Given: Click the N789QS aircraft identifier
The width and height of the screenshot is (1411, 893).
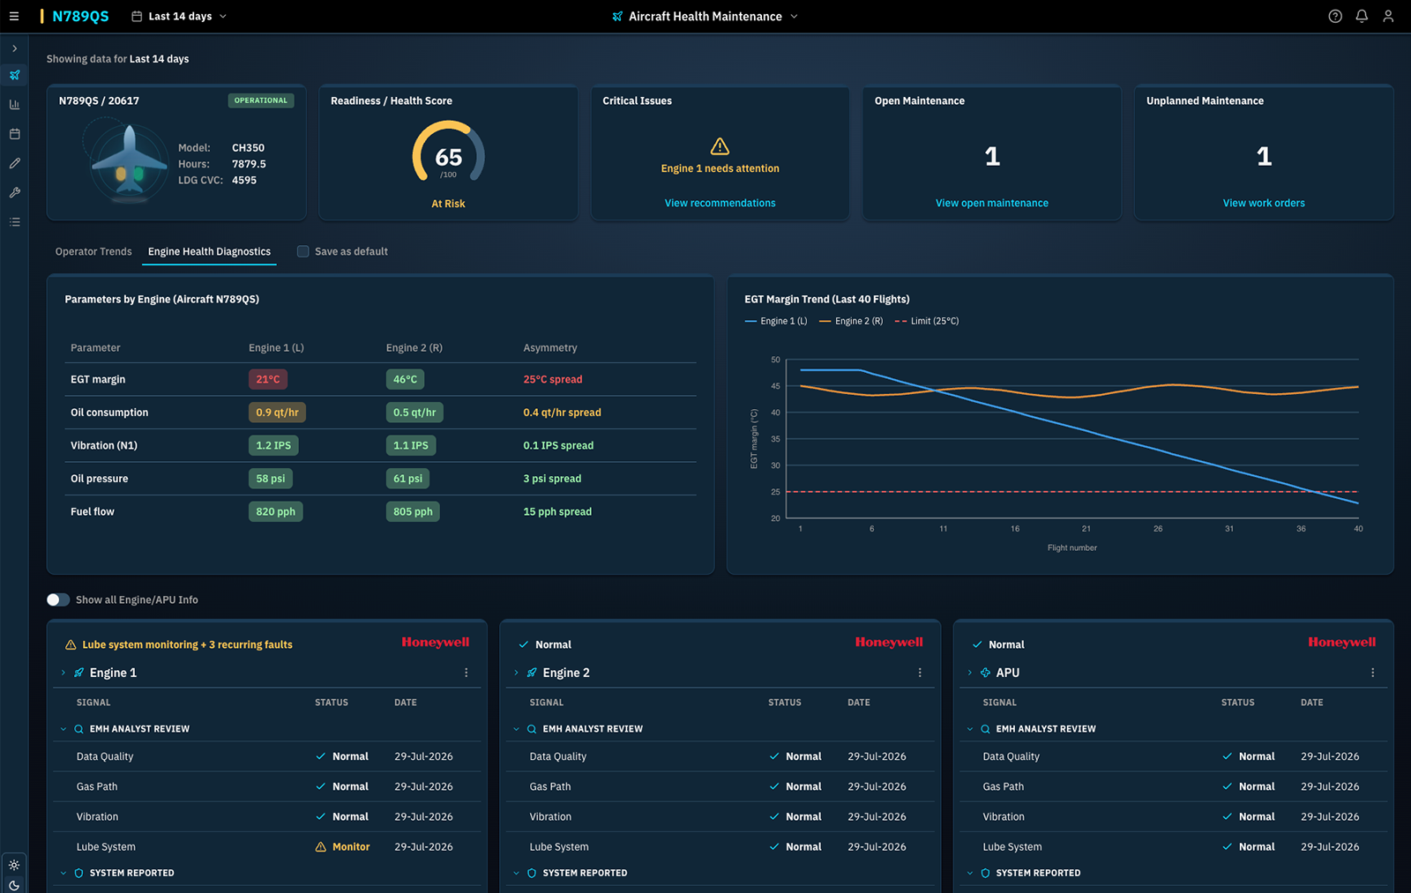Looking at the screenshot, I should point(80,16).
